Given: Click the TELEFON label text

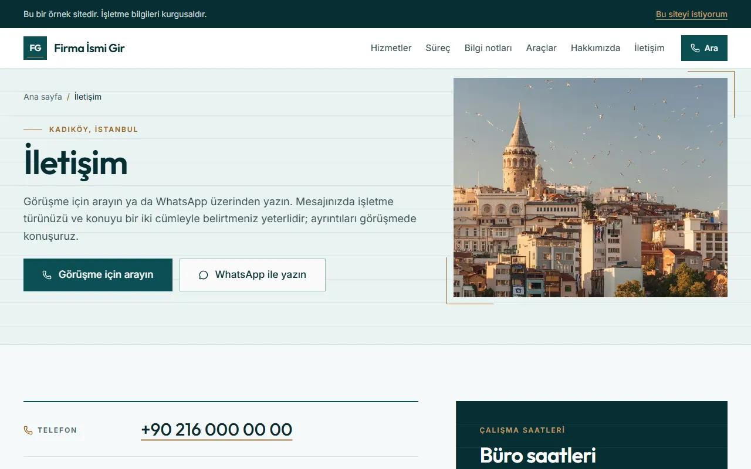Looking at the screenshot, I should point(57,430).
